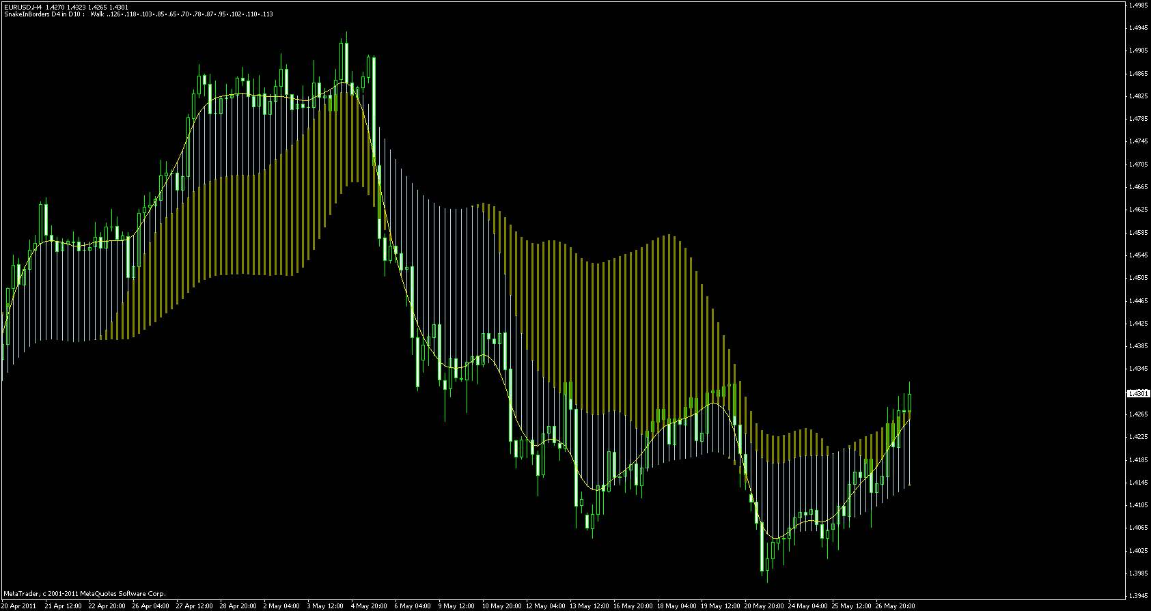Click the 16 May 20:00 time label
This screenshot has height=611, width=1151.
point(633,606)
